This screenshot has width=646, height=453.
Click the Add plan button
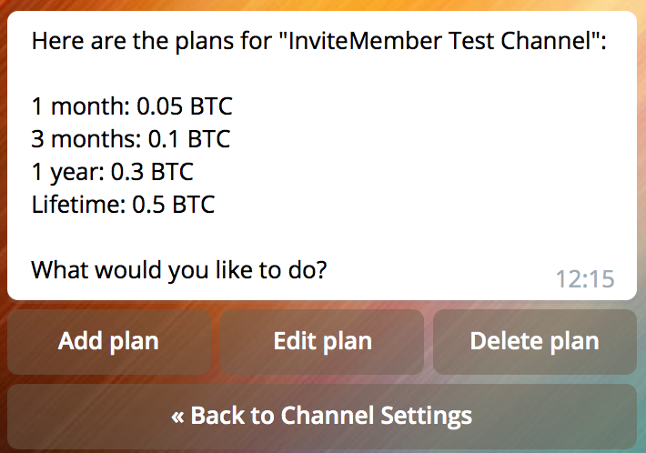[109, 342]
